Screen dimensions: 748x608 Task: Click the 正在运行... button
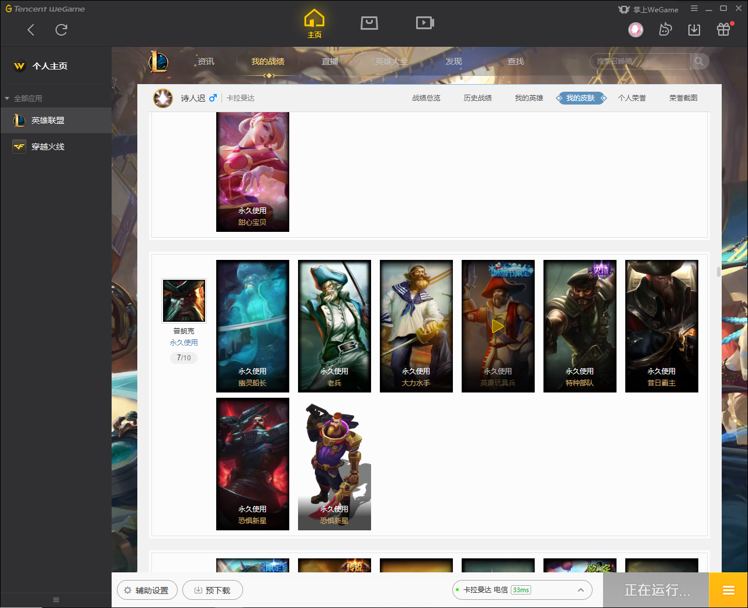pyautogui.click(x=656, y=590)
